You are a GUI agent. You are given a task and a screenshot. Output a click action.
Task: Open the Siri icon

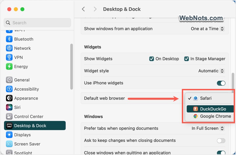(x=9, y=107)
